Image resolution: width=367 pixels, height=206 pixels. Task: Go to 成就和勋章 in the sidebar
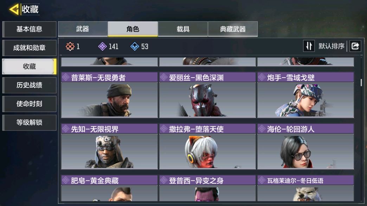29,48
